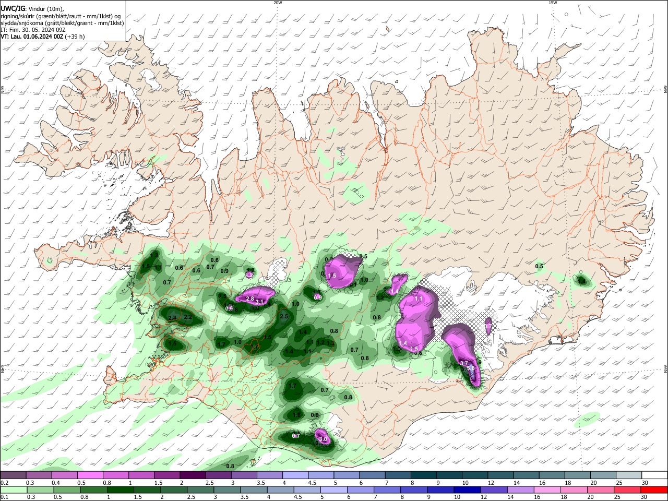The height and width of the screenshot is (501, 668).
Task: Click the '3.7' precipitation value on the map
Action: click(464, 363)
